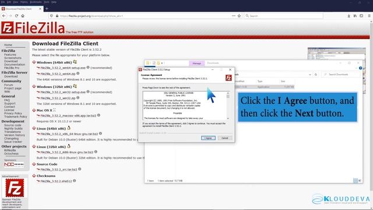Open the Features page in sidebar

10,54
